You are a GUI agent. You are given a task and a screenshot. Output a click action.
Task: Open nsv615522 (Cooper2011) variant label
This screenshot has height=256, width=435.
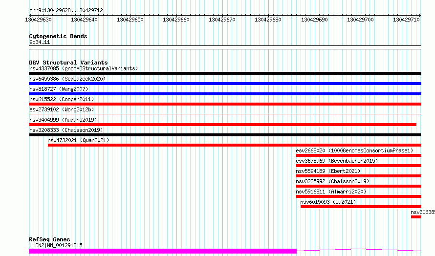click(62, 99)
